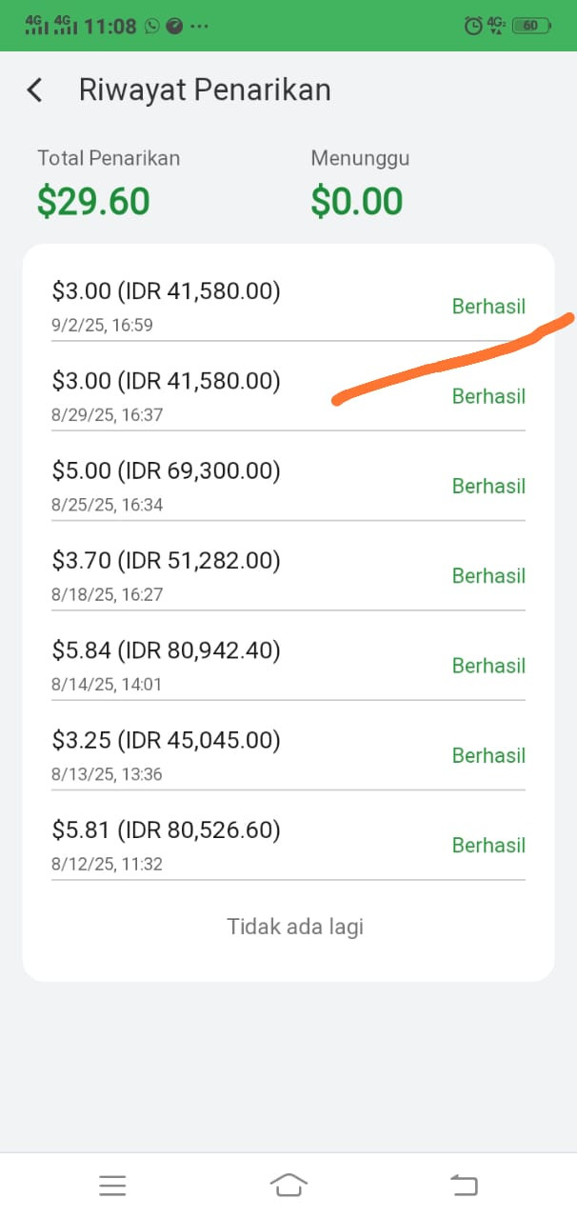Tap the Menunggu amount $0.00
The image size is (577, 1219).
point(357,202)
